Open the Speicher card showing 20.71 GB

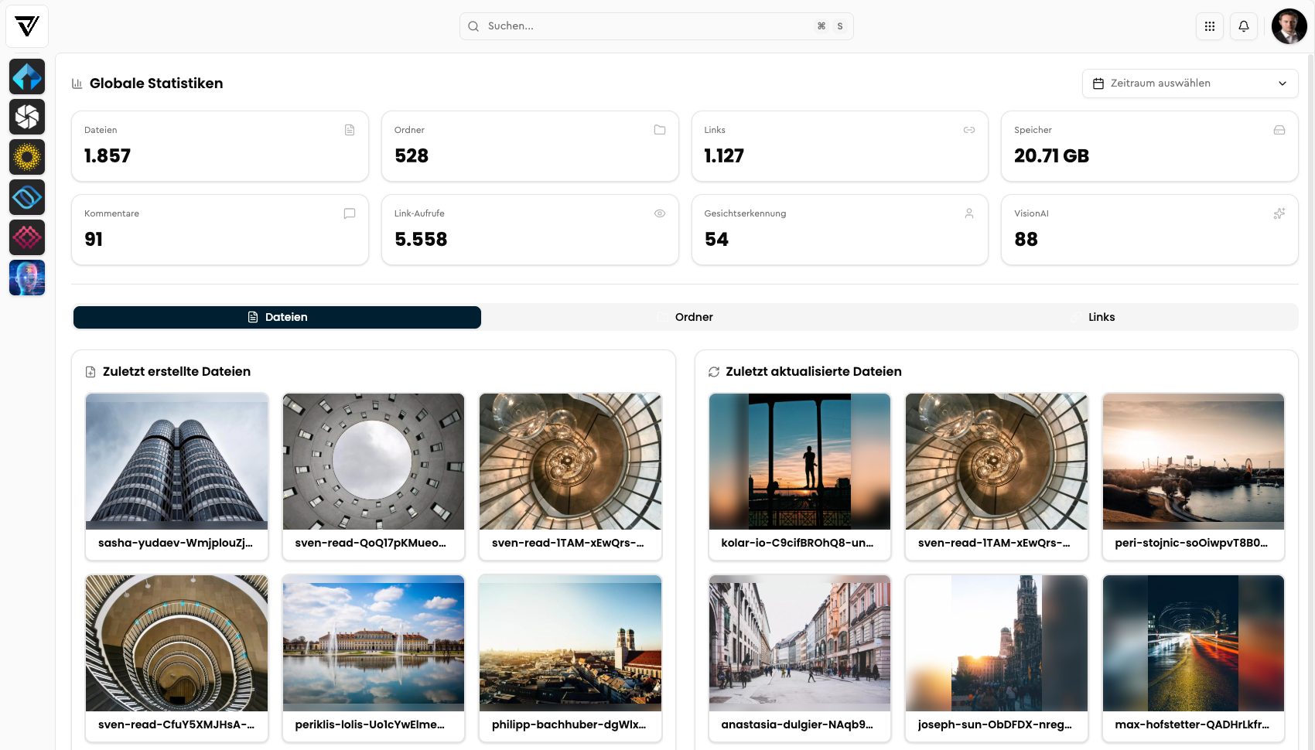(x=1149, y=146)
